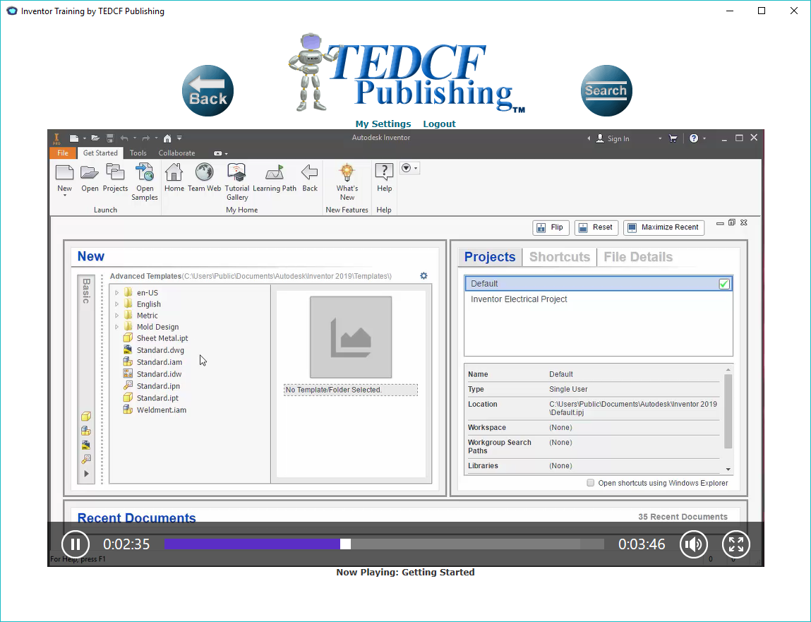This screenshot has height=622, width=811.
Task: Click the quick access redo arrow
Action: (x=146, y=138)
